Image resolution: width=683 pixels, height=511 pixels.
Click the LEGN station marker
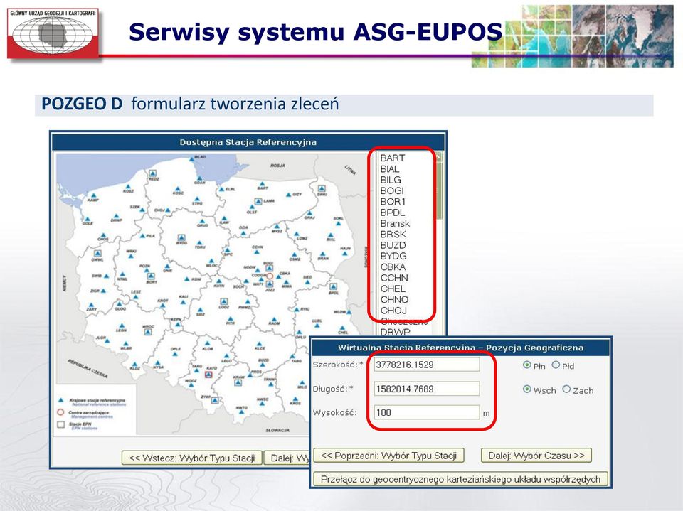point(122,325)
